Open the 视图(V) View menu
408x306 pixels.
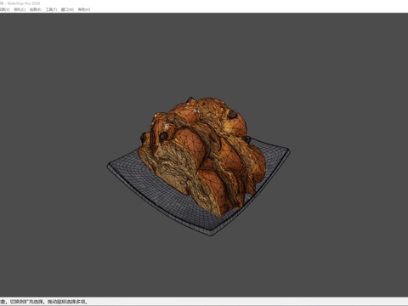coord(4,9)
